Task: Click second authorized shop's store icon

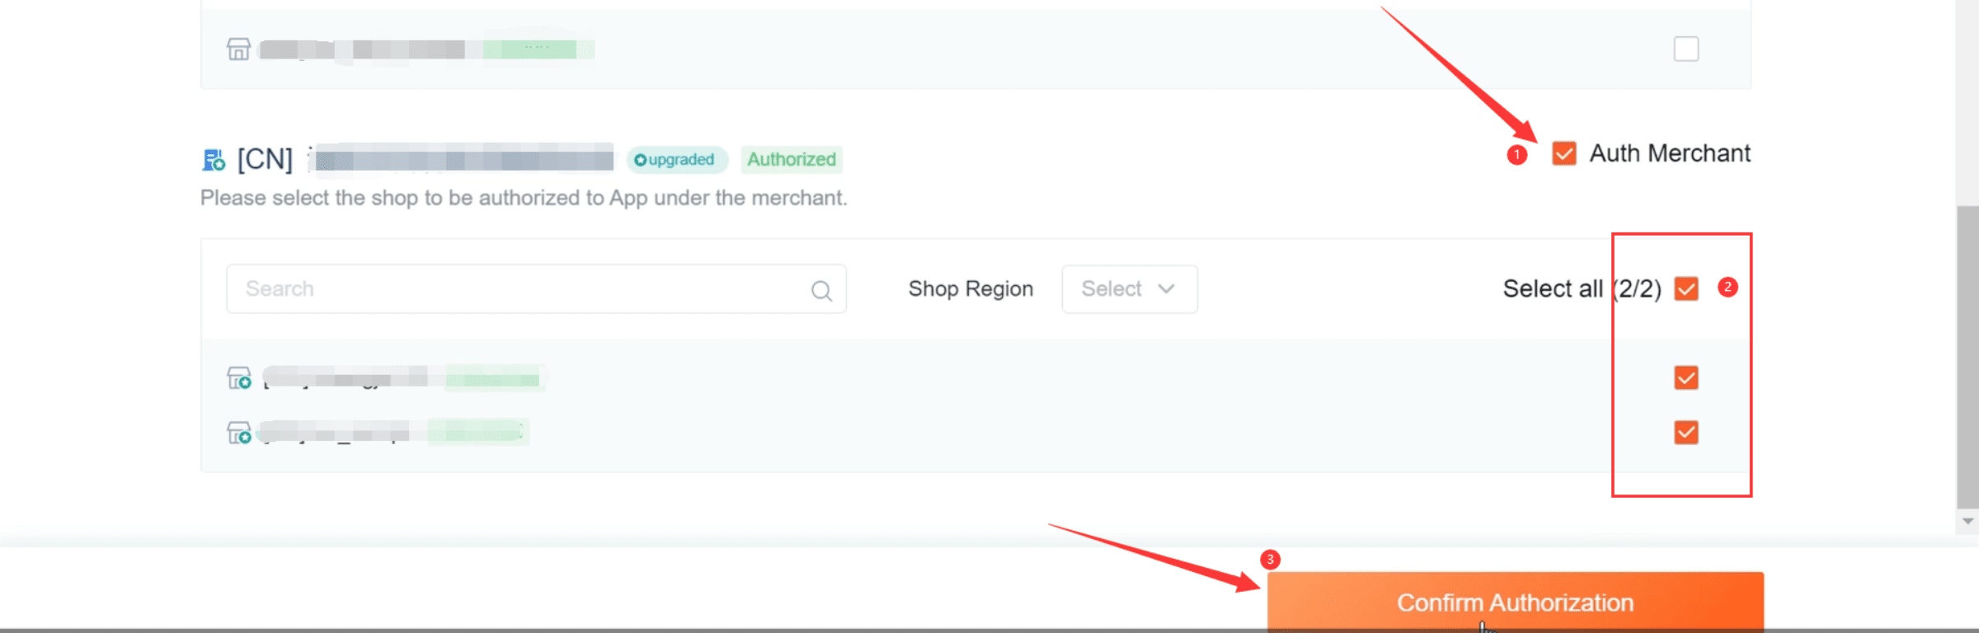Action: (239, 433)
